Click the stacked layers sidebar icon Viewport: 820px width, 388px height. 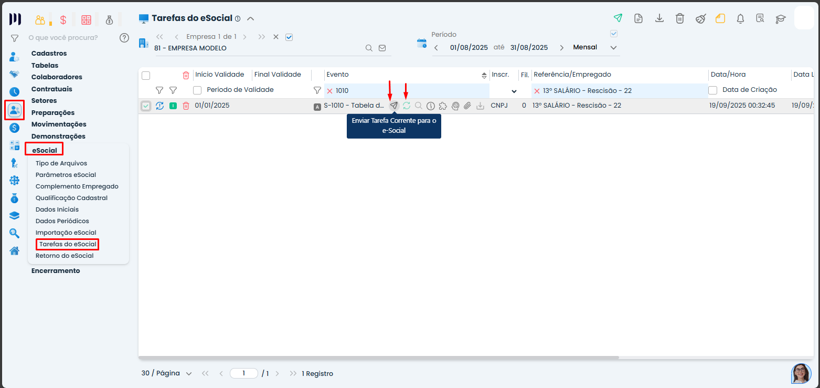tap(15, 215)
